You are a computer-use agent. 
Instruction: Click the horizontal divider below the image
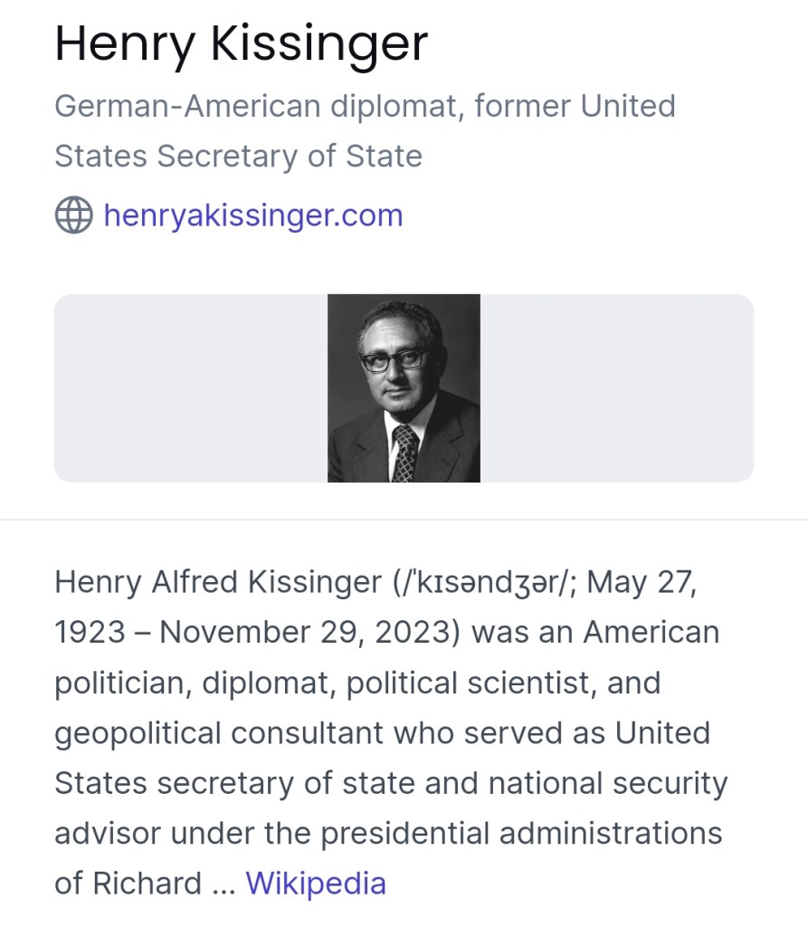click(x=404, y=520)
